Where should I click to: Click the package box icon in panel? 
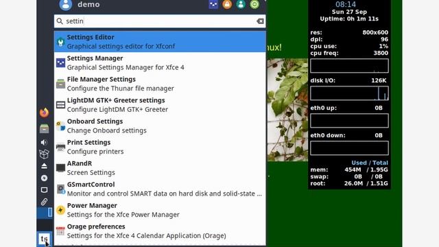pos(44,154)
